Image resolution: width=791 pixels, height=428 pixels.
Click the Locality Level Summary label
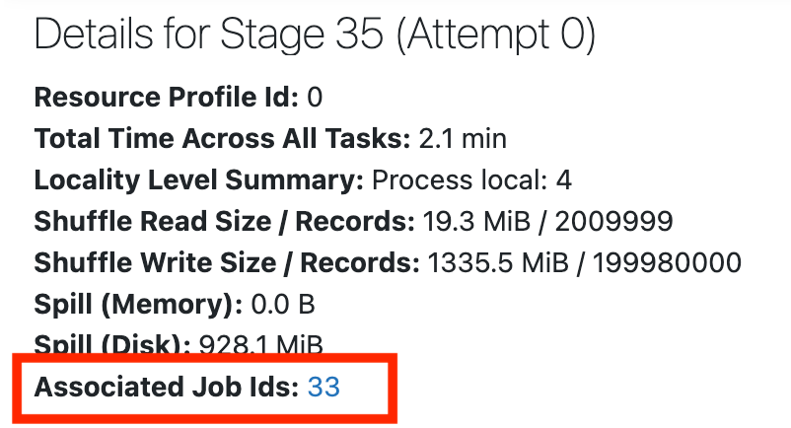(x=197, y=181)
